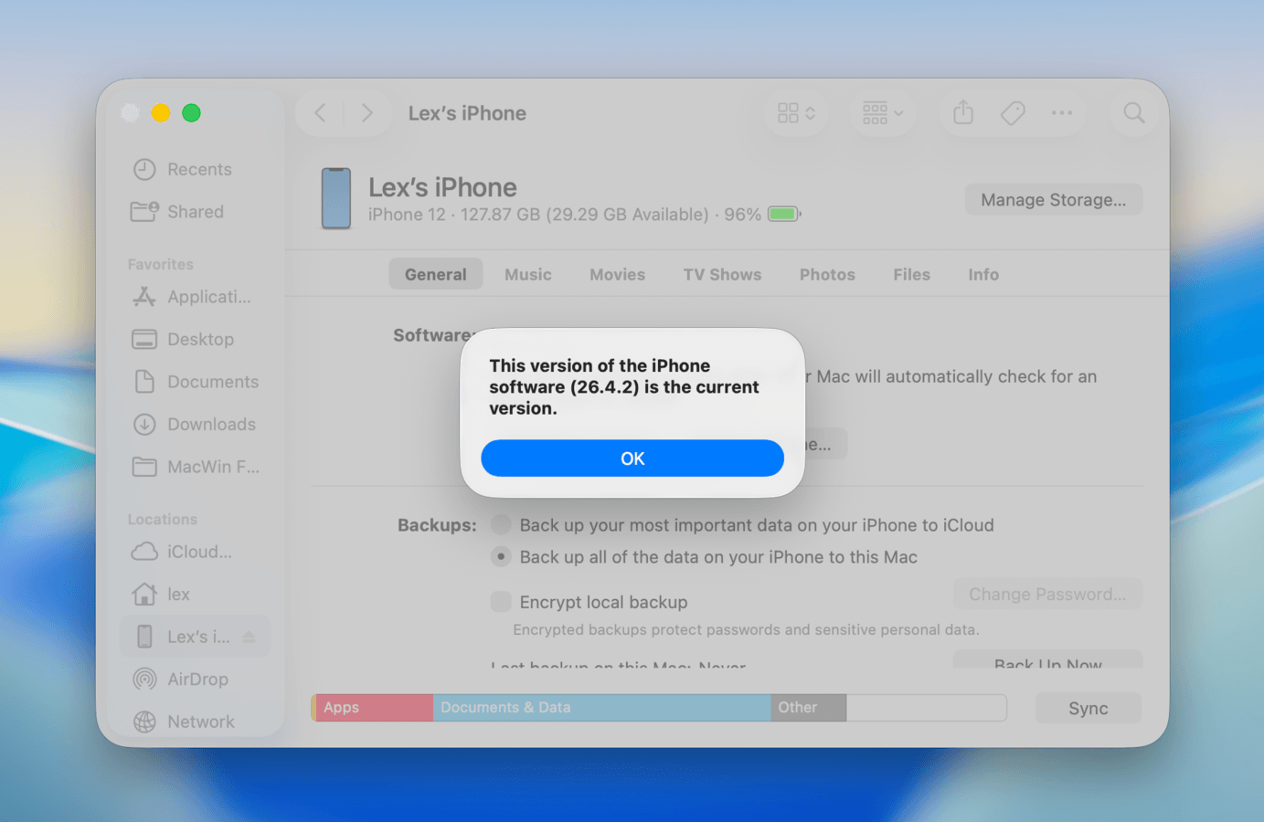Click the Lex's iPhone window title
The image size is (1264, 822).
(x=467, y=113)
